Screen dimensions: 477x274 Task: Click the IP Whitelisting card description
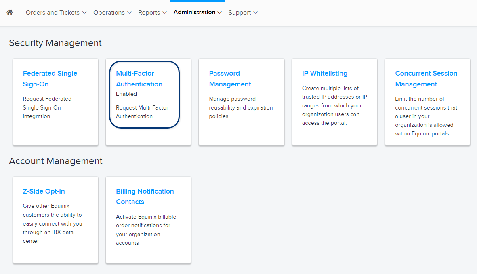click(x=334, y=105)
